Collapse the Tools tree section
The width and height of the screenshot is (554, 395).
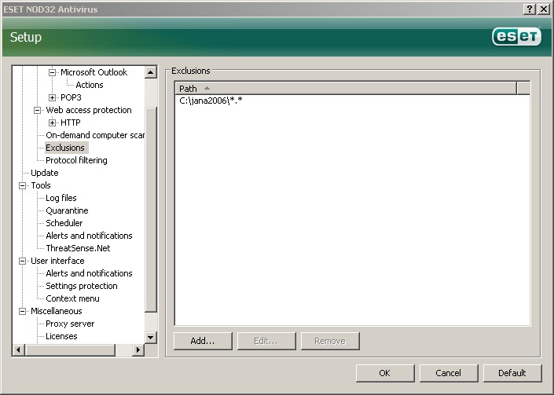tap(23, 185)
